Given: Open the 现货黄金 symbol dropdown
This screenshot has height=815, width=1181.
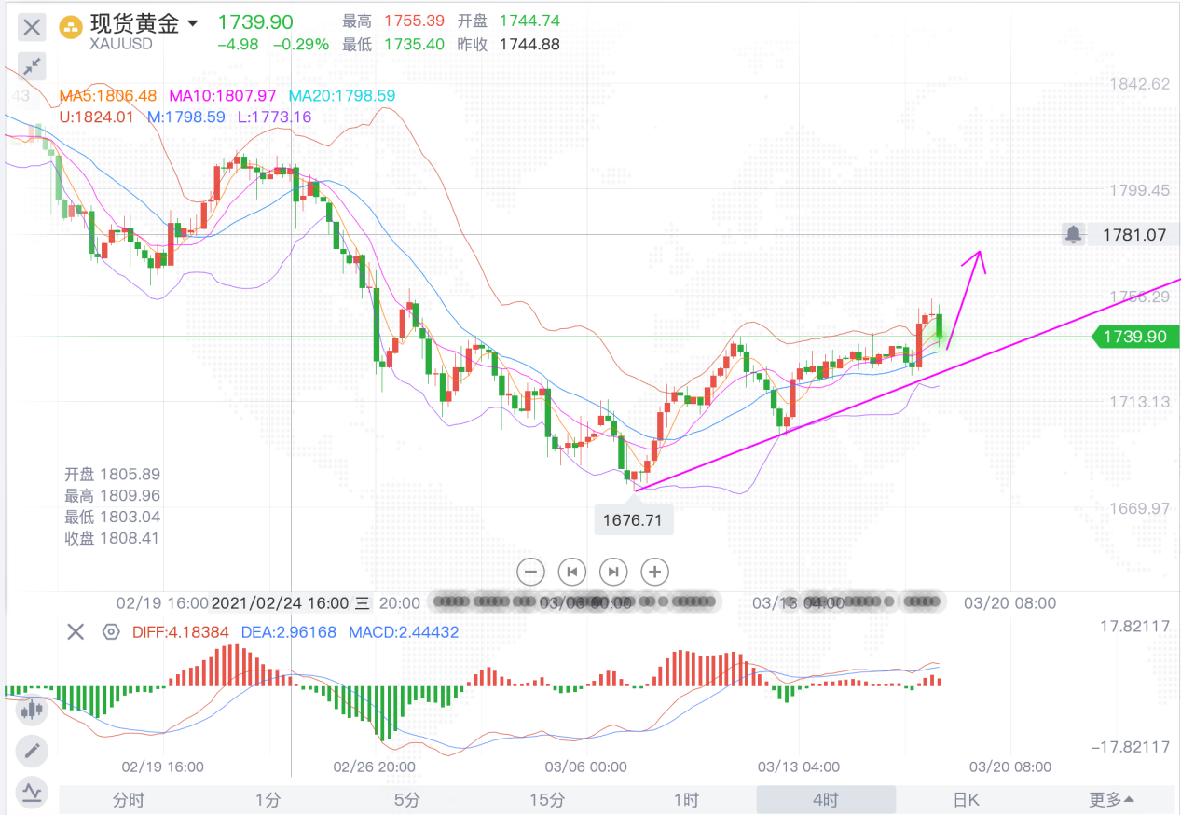Looking at the screenshot, I should coord(193,23).
